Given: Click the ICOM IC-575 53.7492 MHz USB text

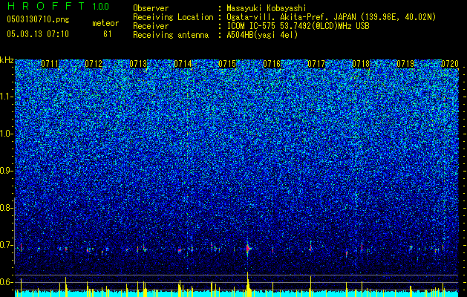Looking at the screenshot, I should [x=298, y=26].
